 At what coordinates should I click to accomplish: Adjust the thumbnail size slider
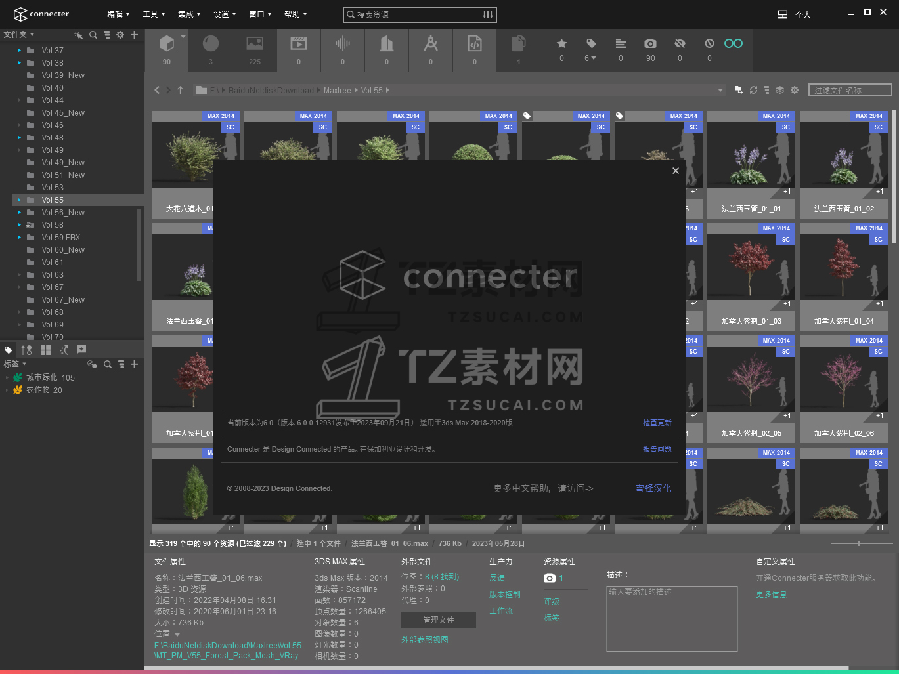point(858,543)
